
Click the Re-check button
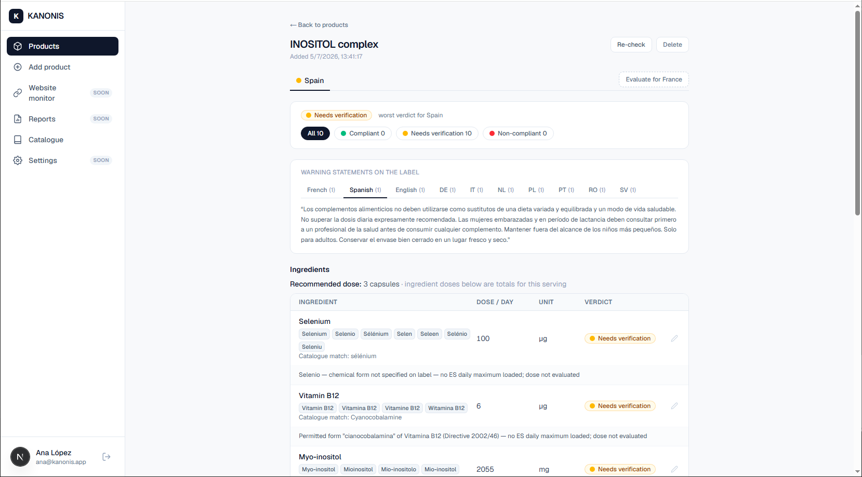pos(631,45)
